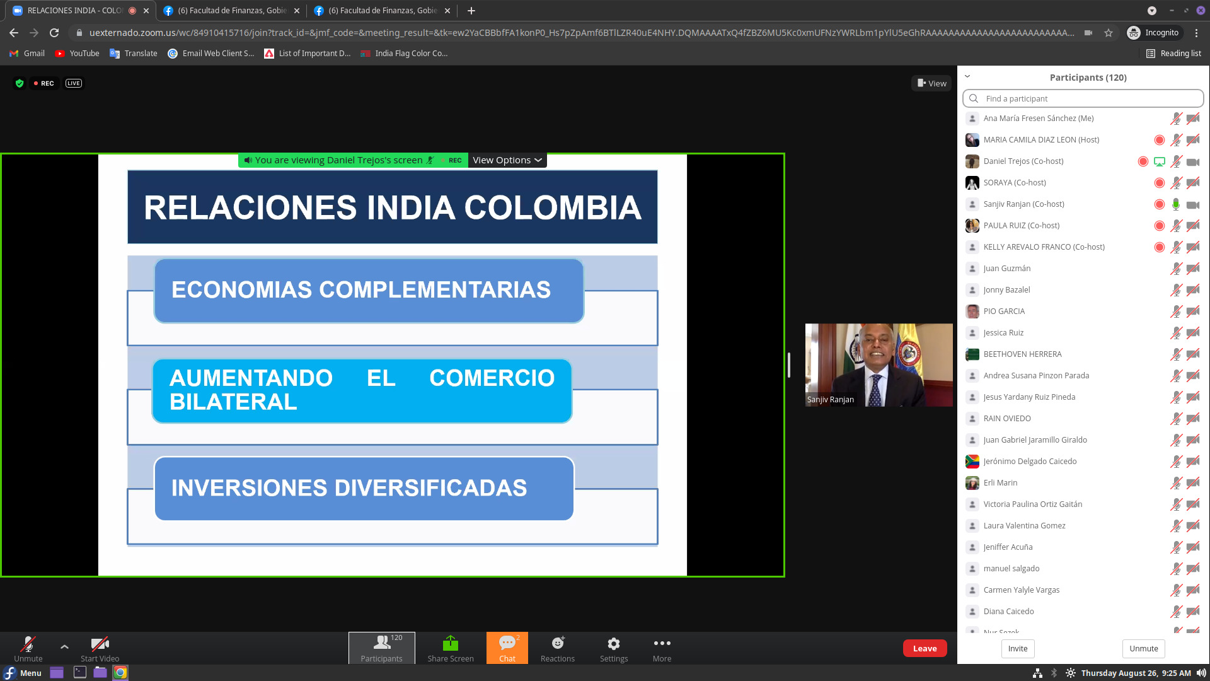The image size is (1210, 681).
Task: Collapse the Participants panel chevron
Action: point(967,77)
